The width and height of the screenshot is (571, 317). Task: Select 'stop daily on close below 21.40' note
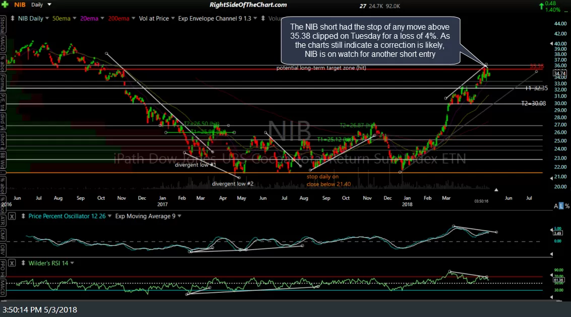pyautogui.click(x=329, y=180)
